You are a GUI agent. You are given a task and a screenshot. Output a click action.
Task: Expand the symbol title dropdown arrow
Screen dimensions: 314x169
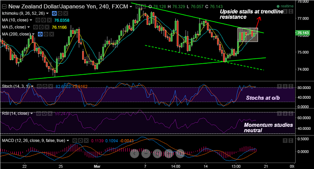[x=131, y=7]
